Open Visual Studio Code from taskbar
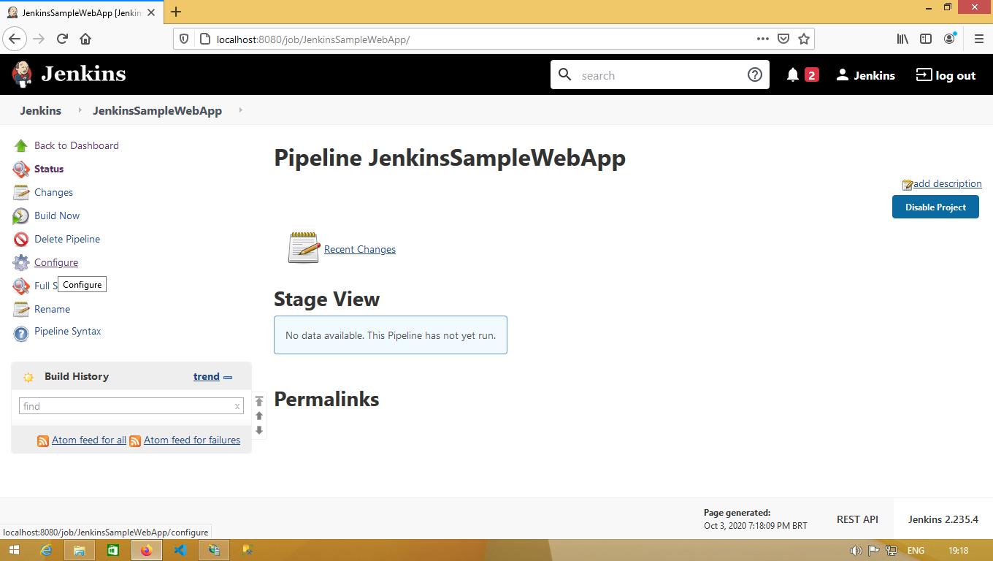Image resolution: width=993 pixels, height=561 pixels. coord(181,550)
